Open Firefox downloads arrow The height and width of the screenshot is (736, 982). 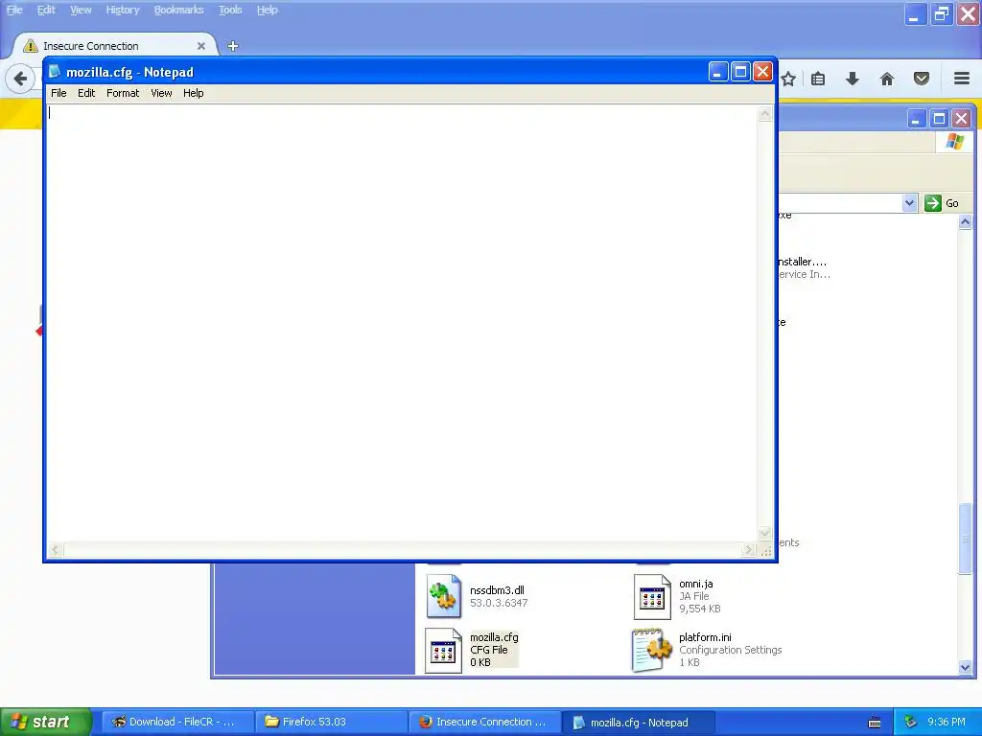[853, 79]
